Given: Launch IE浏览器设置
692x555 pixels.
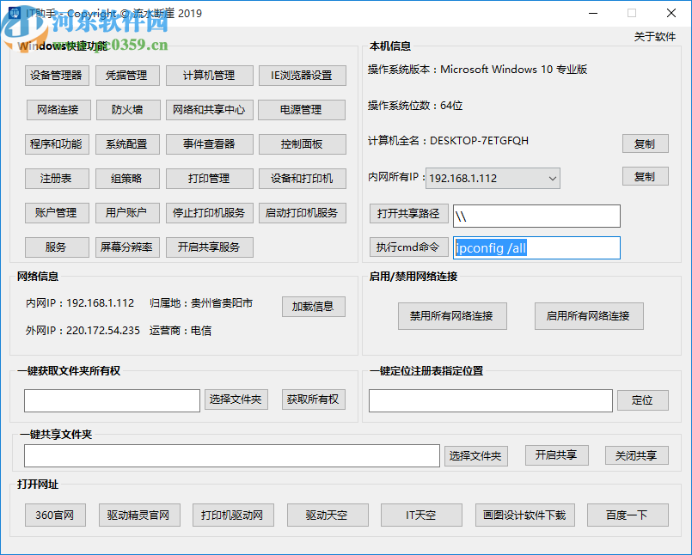Looking at the screenshot, I should click(x=303, y=76).
